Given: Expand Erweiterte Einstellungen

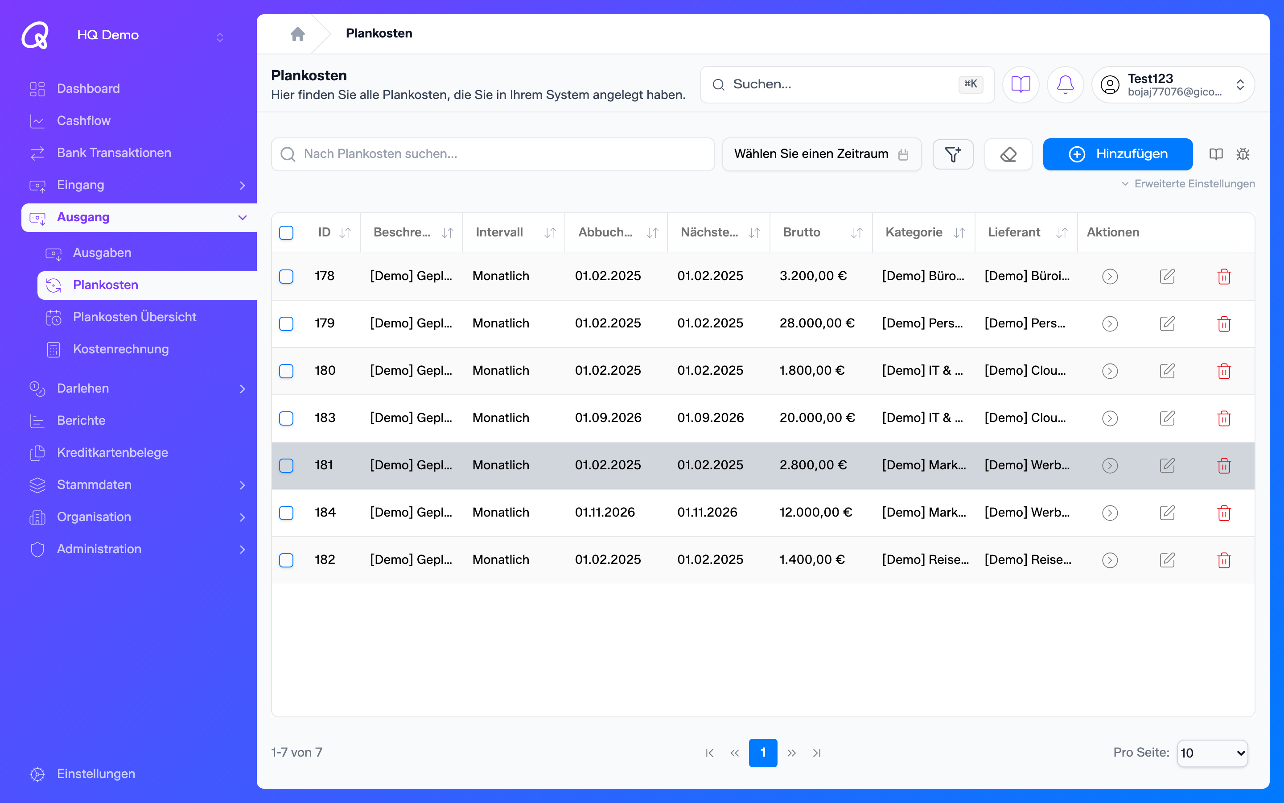Looking at the screenshot, I should [x=1188, y=184].
